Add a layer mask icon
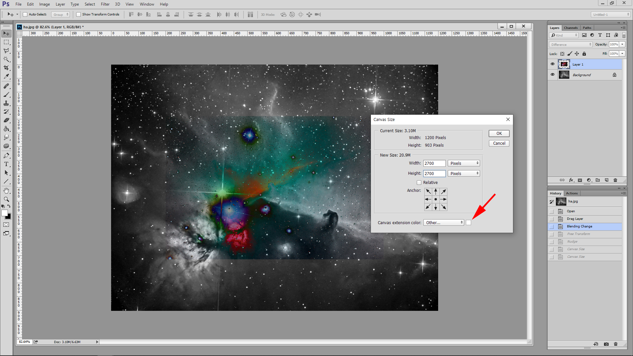The height and width of the screenshot is (356, 633). (x=580, y=180)
